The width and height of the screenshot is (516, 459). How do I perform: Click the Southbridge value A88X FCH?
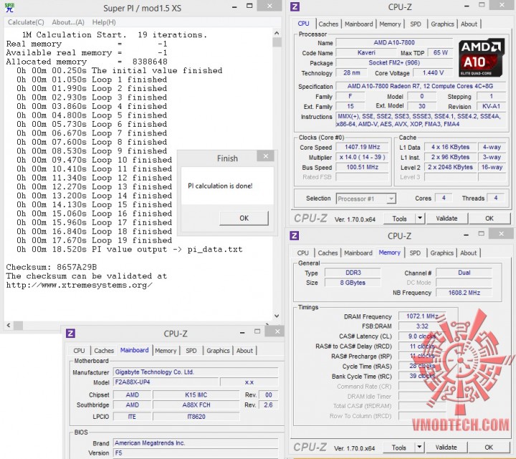[196, 405]
